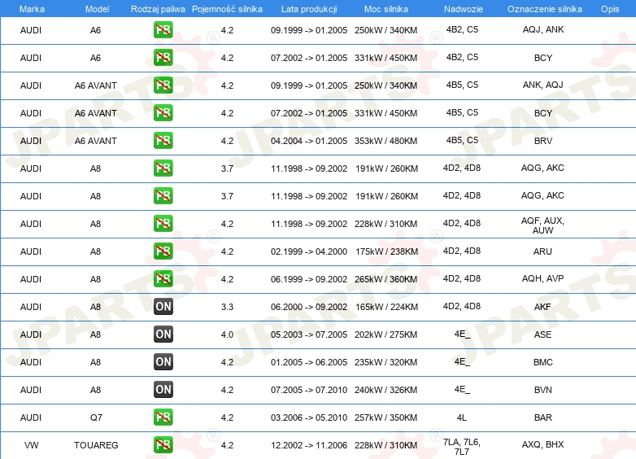The height and width of the screenshot is (459, 636).
Task: Click engine code AXQ, BHX
Action: click(x=543, y=444)
